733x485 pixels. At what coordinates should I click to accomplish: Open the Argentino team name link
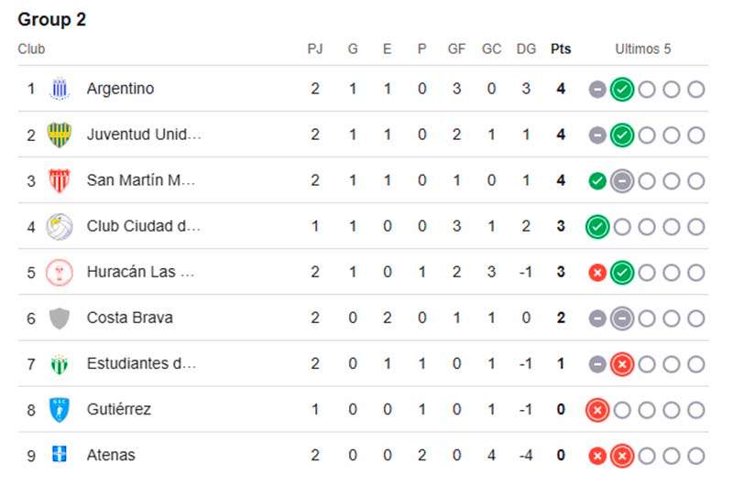click(120, 88)
